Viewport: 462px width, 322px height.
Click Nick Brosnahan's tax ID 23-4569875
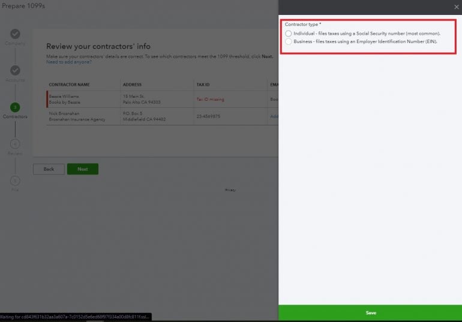click(x=208, y=116)
